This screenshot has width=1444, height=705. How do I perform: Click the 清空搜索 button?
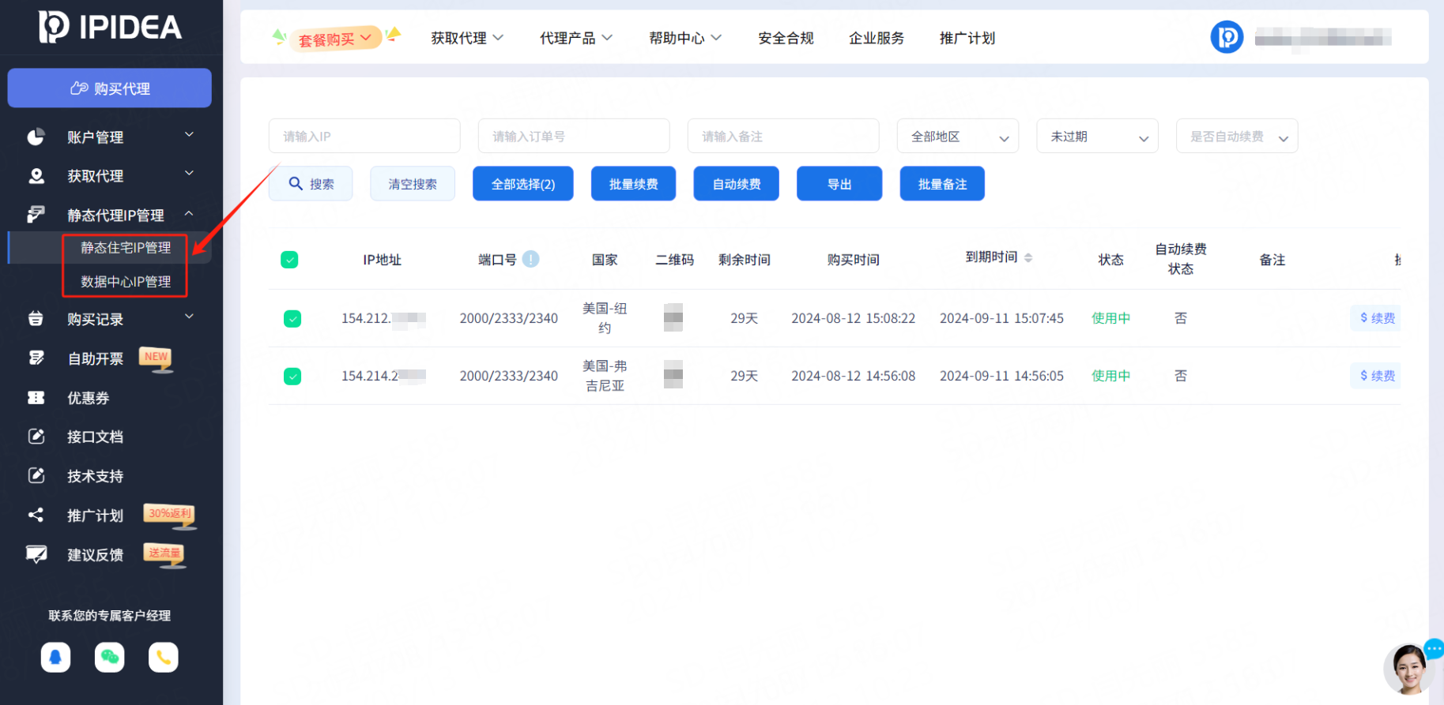413,183
